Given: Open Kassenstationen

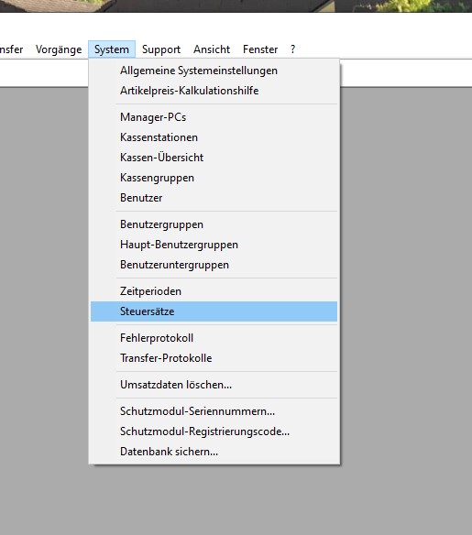Looking at the screenshot, I should click(214, 137).
